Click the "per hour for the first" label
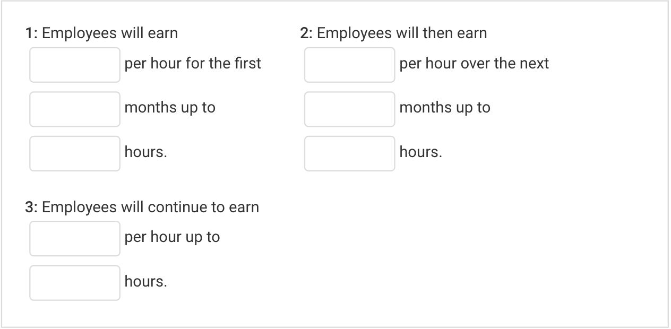Image resolution: width=671 pixels, height=329 pixels. [193, 64]
